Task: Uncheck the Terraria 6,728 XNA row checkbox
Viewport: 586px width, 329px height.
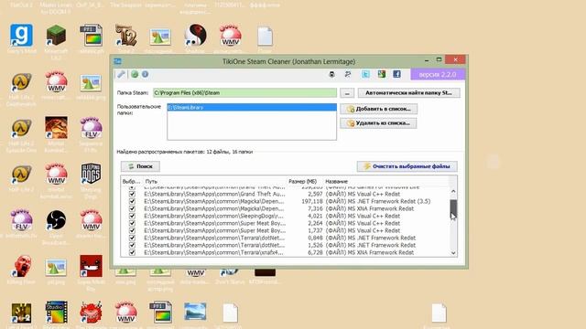Action: point(132,252)
